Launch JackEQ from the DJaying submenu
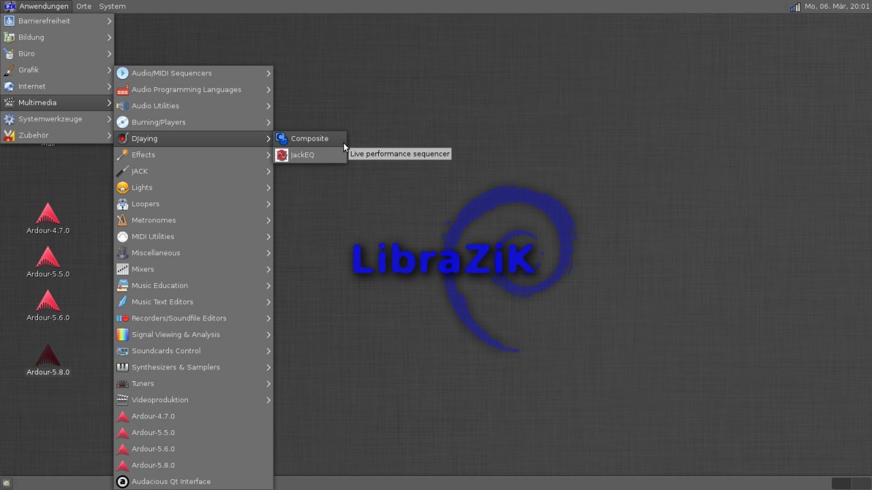 [310, 154]
